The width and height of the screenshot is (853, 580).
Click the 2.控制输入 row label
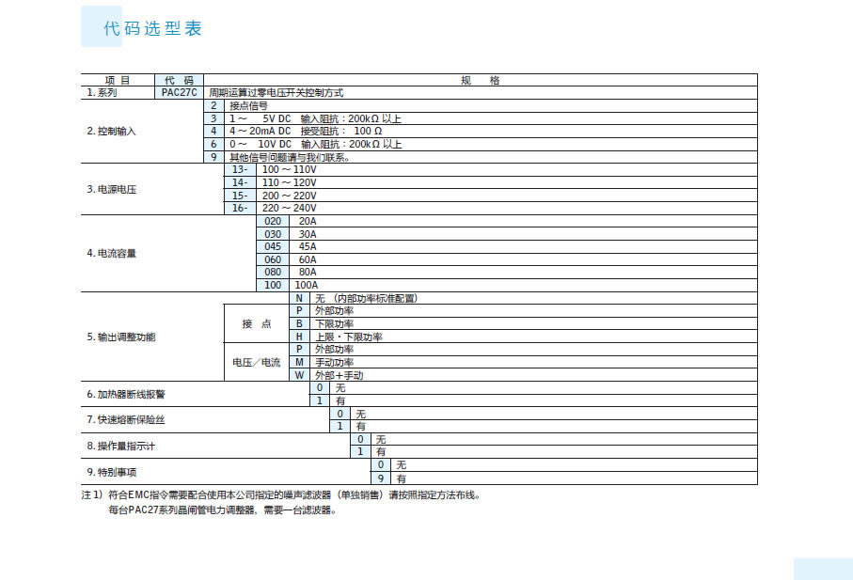[x=111, y=131]
